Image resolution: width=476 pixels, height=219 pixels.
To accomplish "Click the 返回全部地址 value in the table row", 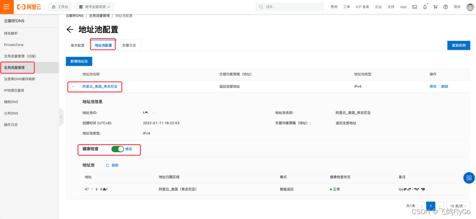I will [x=229, y=86].
